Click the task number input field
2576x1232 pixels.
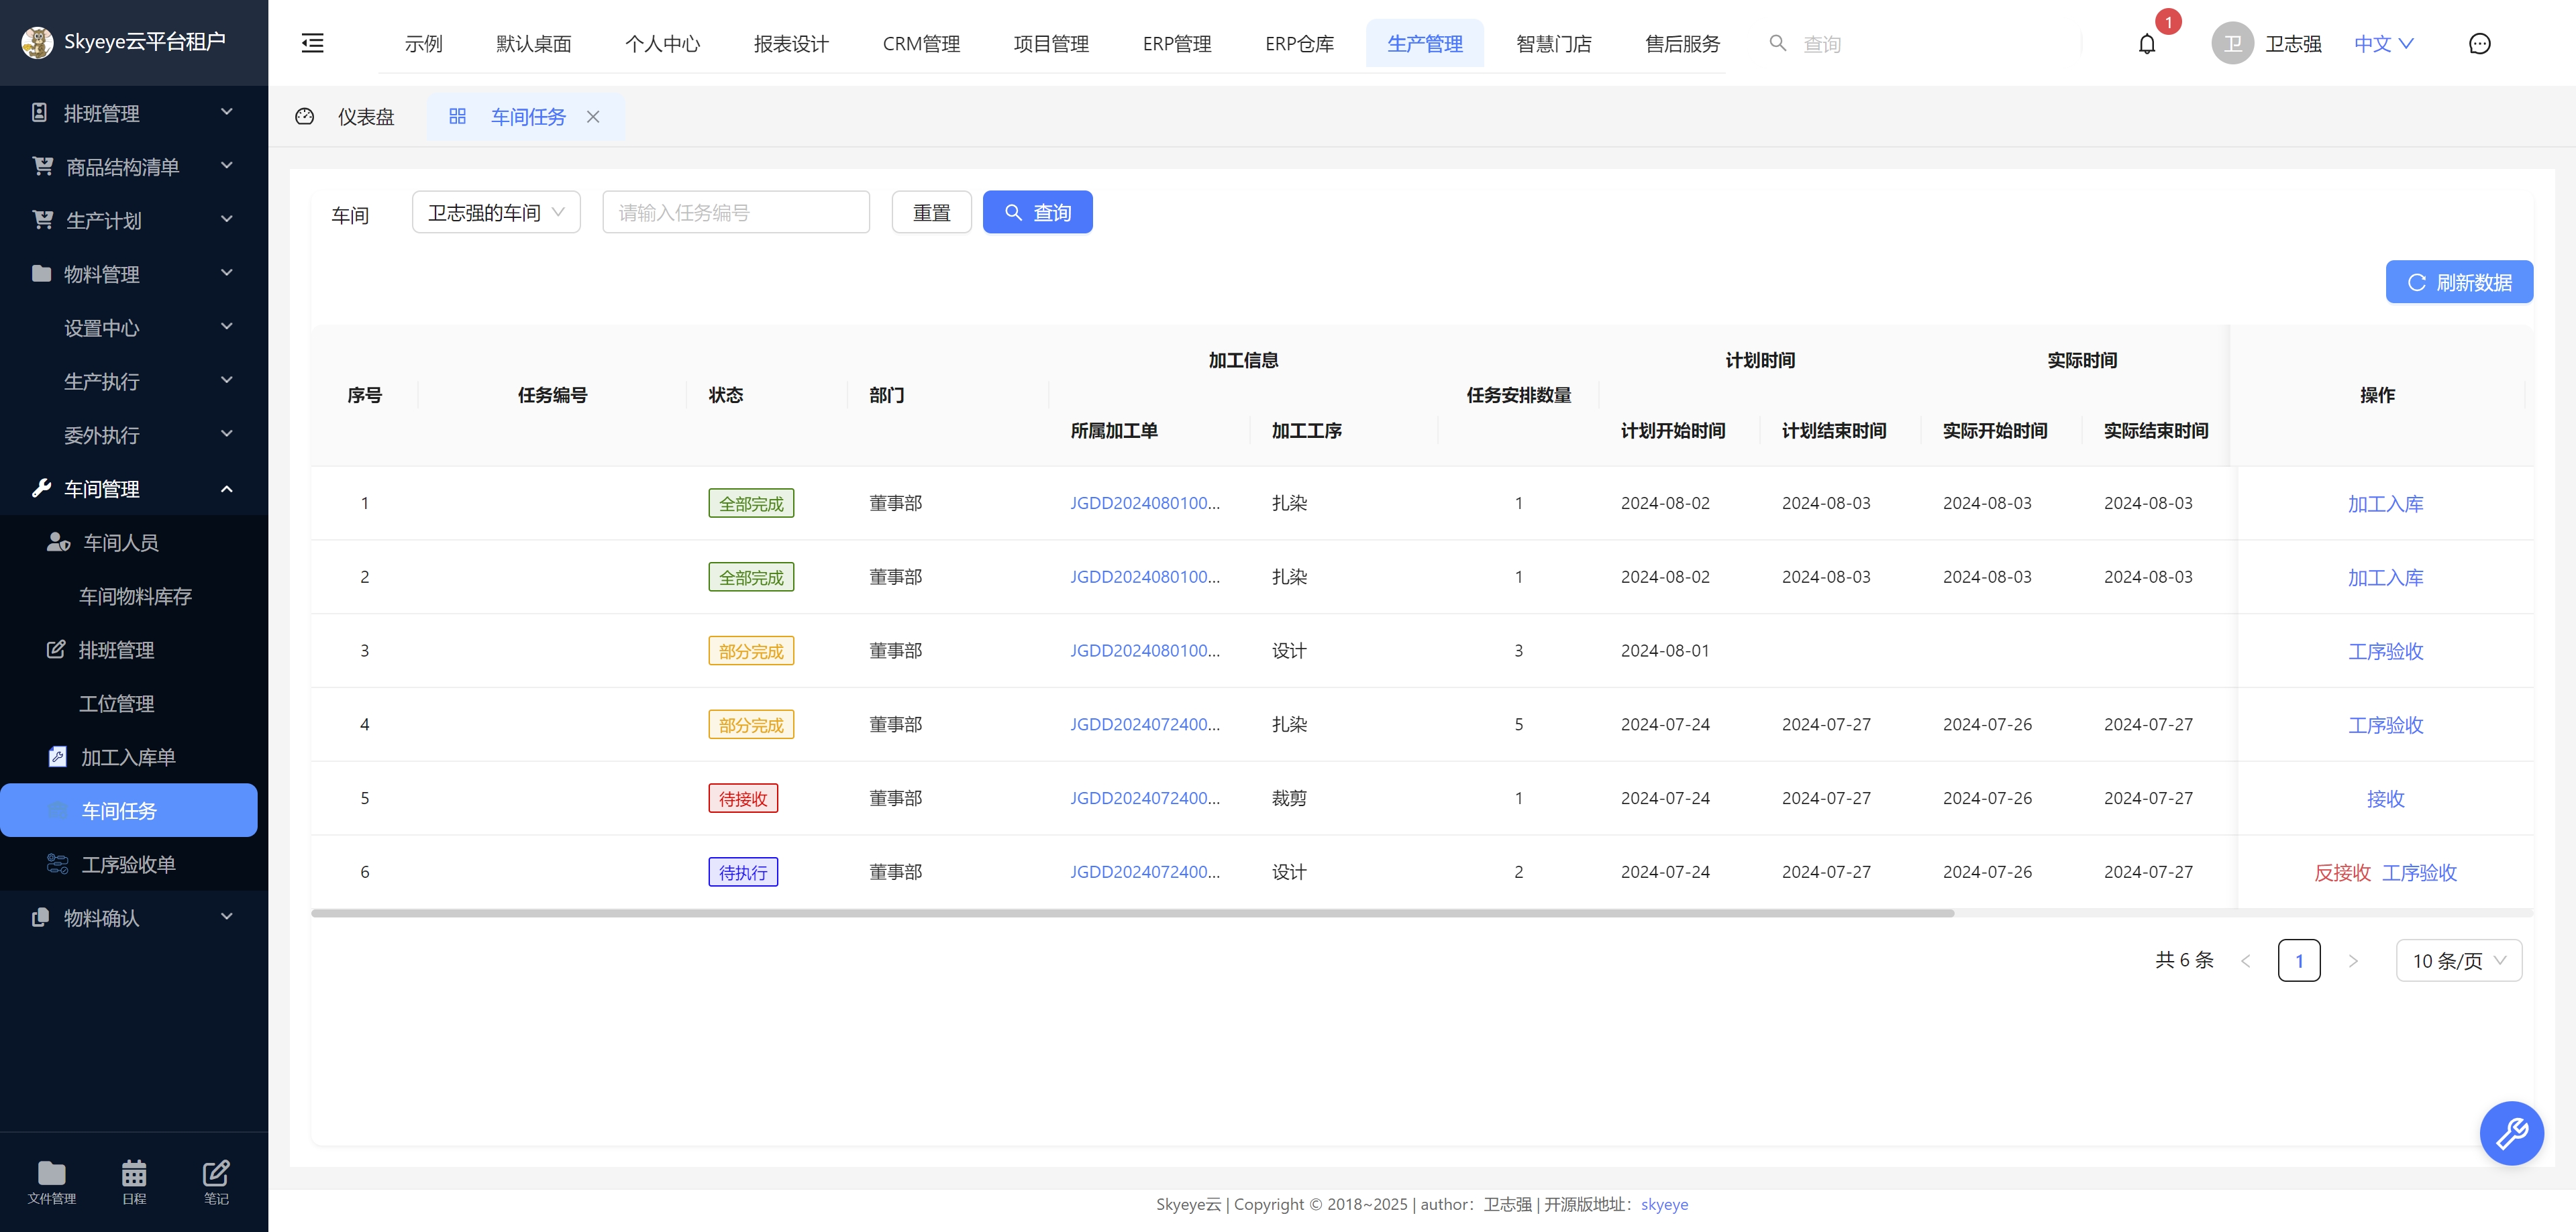[x=736, y=212]
